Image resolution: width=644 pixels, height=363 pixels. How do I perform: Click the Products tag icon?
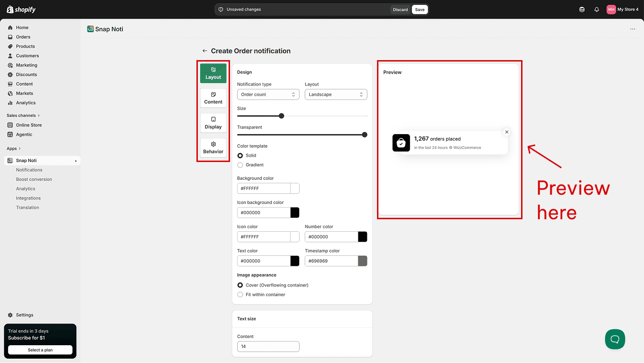[10, 46]
